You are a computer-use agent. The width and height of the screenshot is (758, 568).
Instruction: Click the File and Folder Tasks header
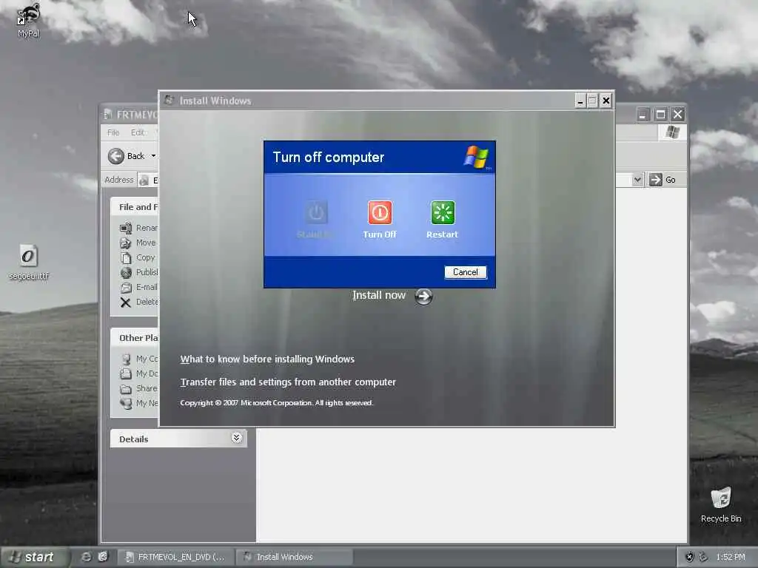tap(135, 207)
